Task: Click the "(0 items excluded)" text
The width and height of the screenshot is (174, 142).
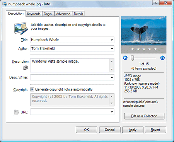Action: coord(144,68)
